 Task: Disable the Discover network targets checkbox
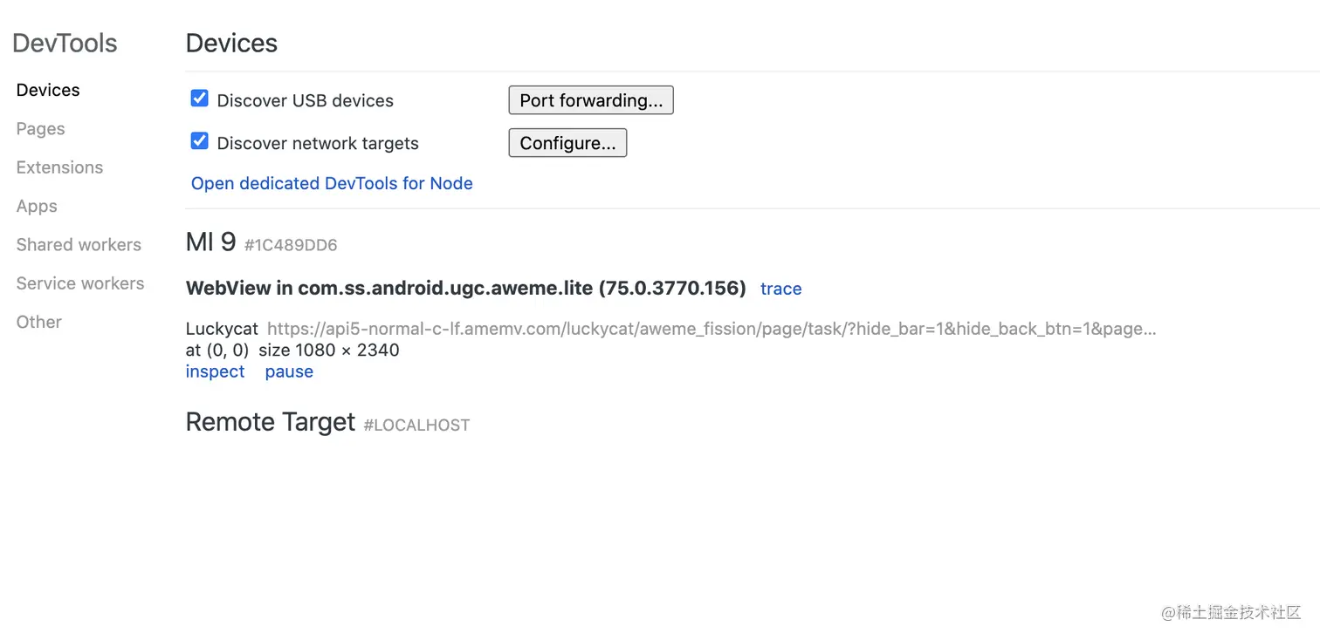click(x=199, y=140)
